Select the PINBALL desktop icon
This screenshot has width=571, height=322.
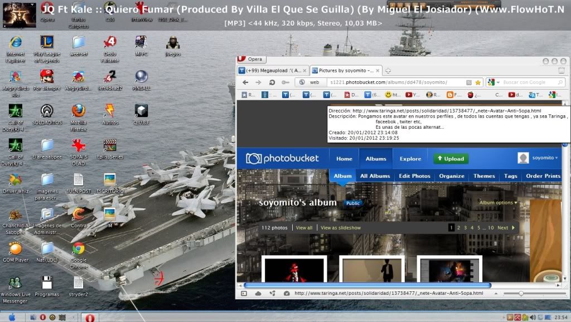click(x=141, y=80)
